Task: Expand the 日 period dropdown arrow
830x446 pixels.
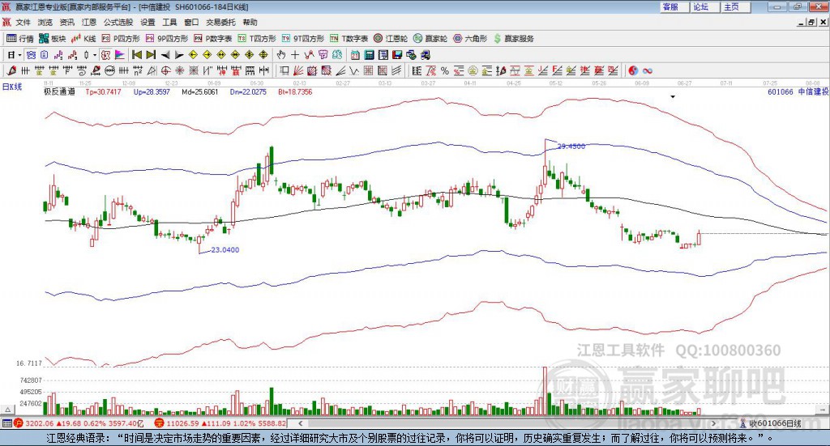Action: [20, 55]
